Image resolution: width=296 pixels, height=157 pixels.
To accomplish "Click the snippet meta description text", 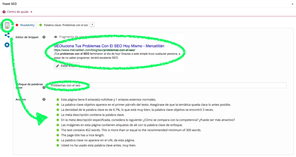I will [x=117, y=56].
